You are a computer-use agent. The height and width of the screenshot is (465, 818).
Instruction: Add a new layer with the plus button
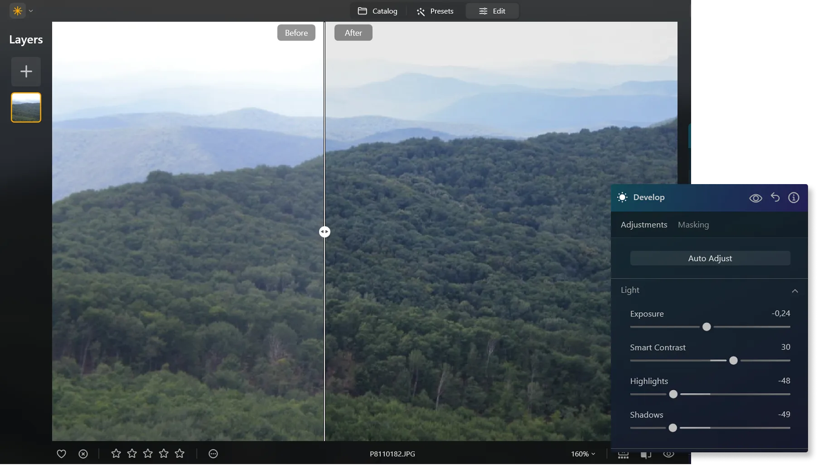[x=26, y=71]
